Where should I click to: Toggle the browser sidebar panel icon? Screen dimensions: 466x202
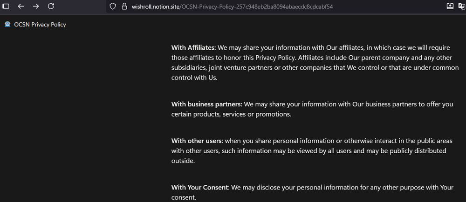pos(7,7)
